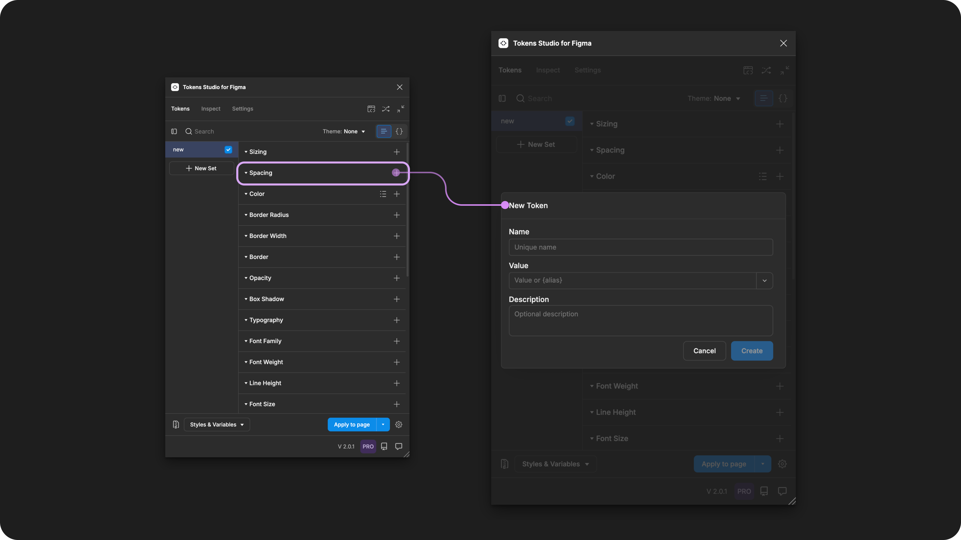Add a new Color token in left panel
This screenshot has width=961, height=540.
pyautogui.click(x=397, y=194)
